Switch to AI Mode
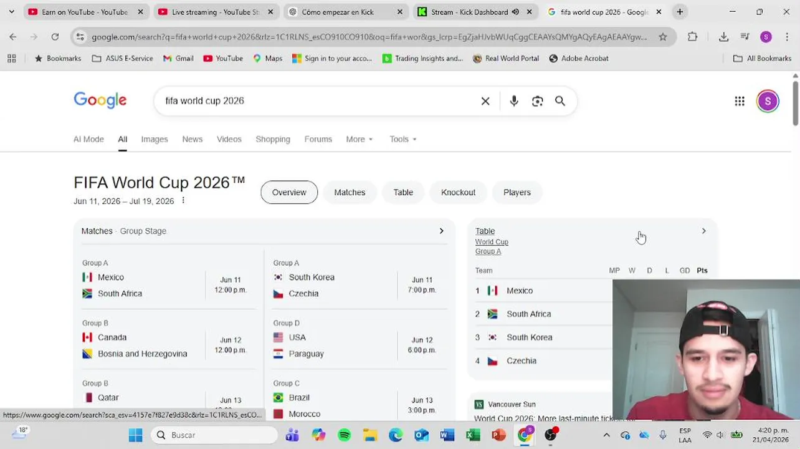 88,139
